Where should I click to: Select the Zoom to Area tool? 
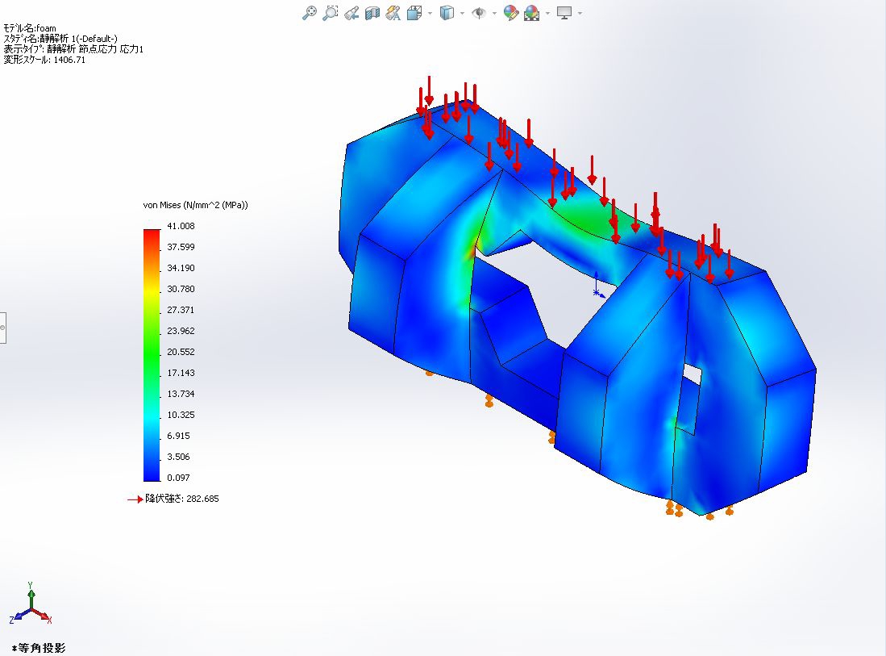(331, 13)
